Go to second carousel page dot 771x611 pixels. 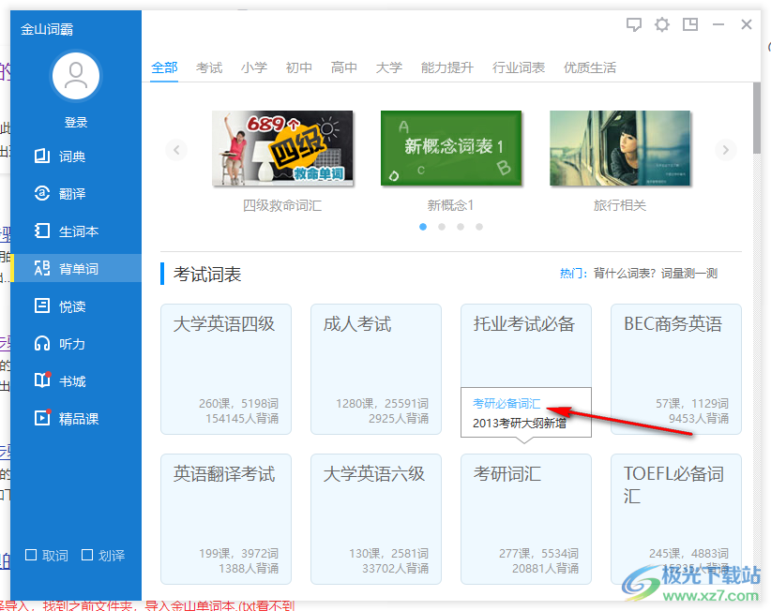point(442,227)
